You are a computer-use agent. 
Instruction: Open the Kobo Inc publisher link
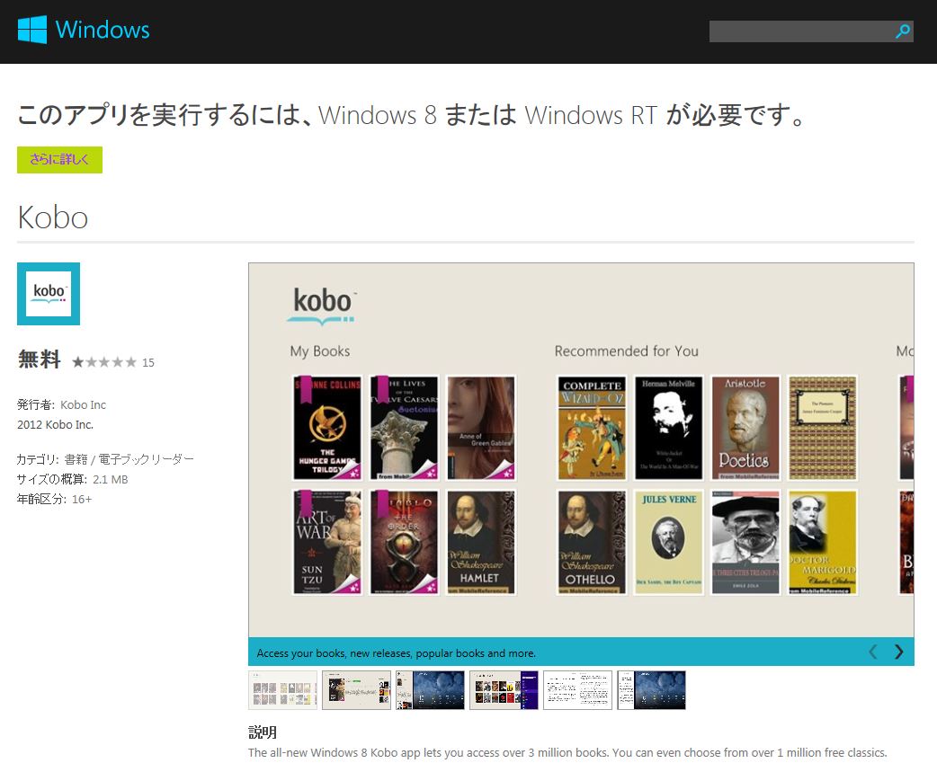[x=83, y=404]
